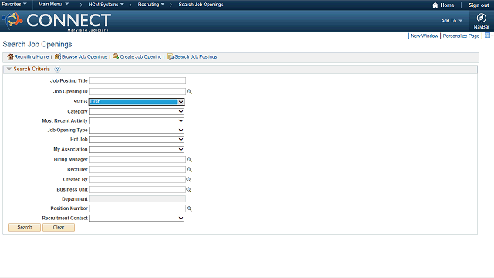Click the Created By lookup magnifier
Image resolution: width=494 pixels, height=278 pixels.
tap(188, 180)
